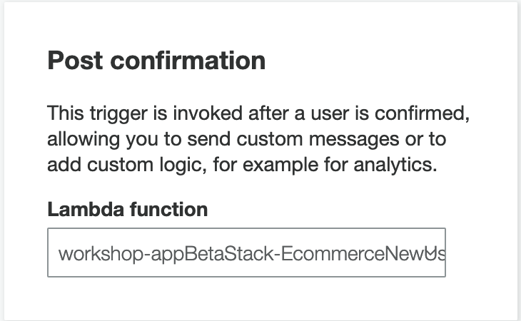Click the word "This" starting the description

(63, 114)
